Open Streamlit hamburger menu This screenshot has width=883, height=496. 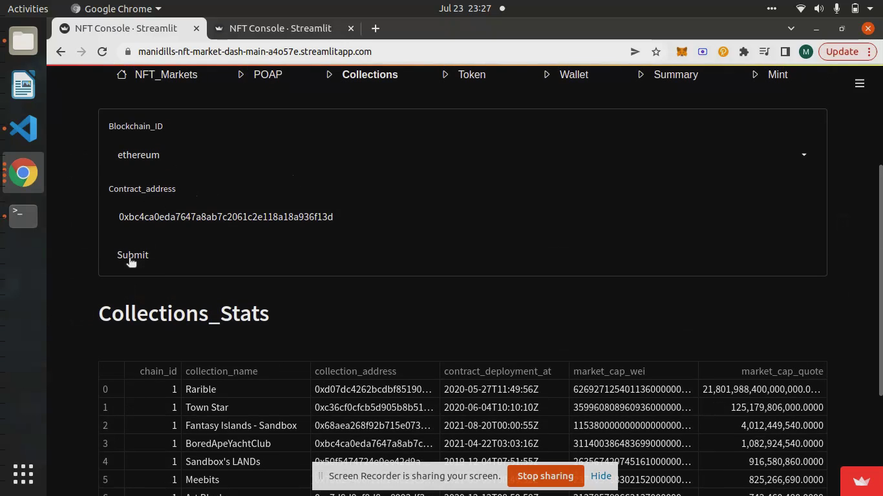[860, 83]
